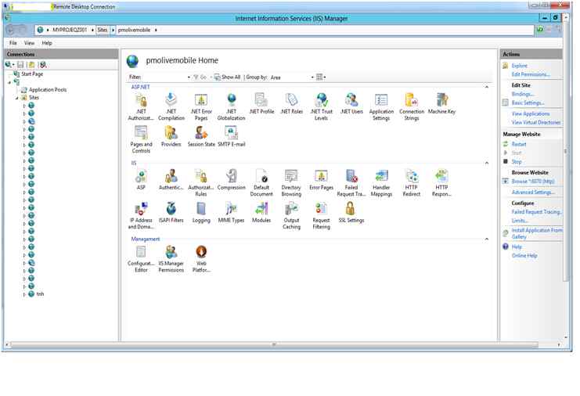Open Output Caching feature

[291, 215]
